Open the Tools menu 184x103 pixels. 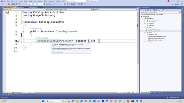[x=45, y=1]
